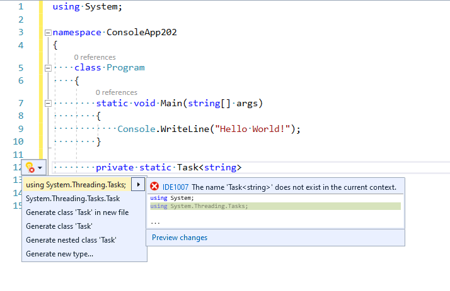Click 'using System;' line in preview pane
The image size is (450, 291).
(172, 198)
